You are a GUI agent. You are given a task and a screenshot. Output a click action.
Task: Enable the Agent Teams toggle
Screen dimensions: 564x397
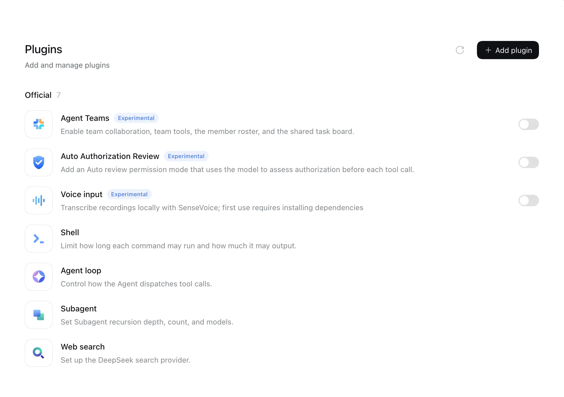tap(528, 124)
